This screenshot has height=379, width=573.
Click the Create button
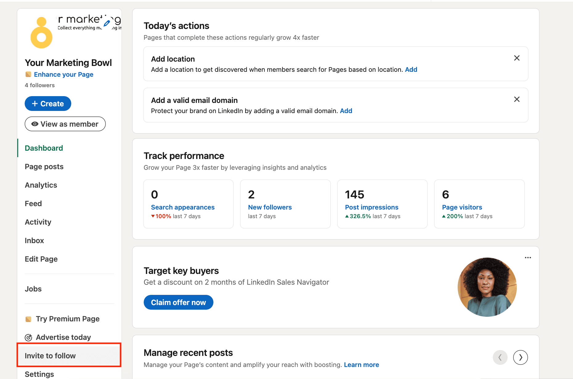[48, 104]
